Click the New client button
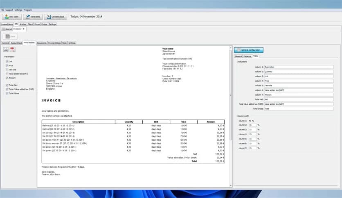 (x=12, y=17)
